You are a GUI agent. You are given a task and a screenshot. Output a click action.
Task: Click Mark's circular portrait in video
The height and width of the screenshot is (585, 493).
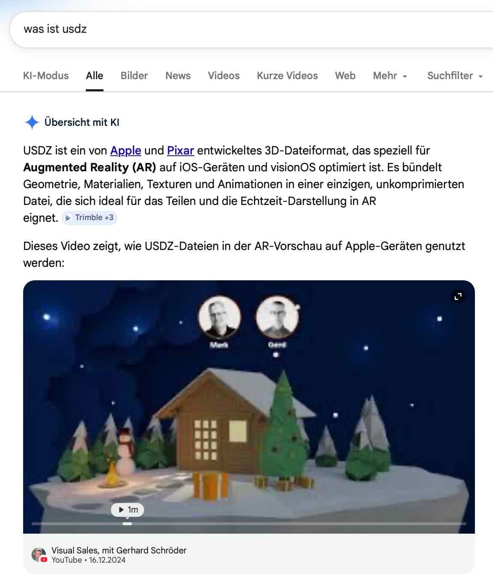[x=219, y=318]
